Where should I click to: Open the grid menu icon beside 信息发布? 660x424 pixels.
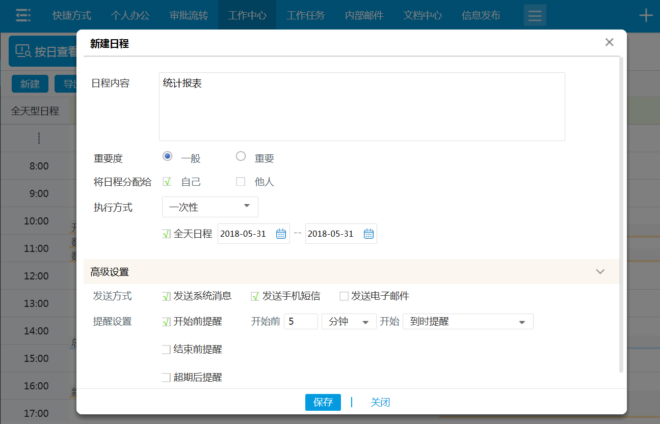tap(535, 15)
